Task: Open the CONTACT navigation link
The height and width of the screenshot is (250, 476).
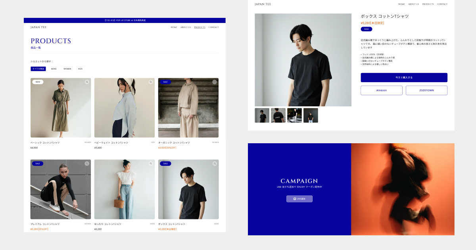Action: [213, 27]
